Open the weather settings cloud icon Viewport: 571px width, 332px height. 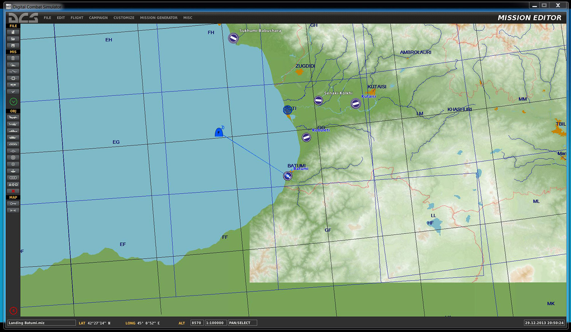[x=13, y=65]
